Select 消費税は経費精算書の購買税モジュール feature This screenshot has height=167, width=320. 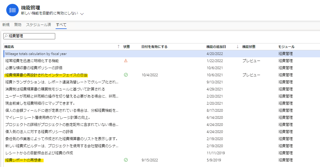pos(55,89)
